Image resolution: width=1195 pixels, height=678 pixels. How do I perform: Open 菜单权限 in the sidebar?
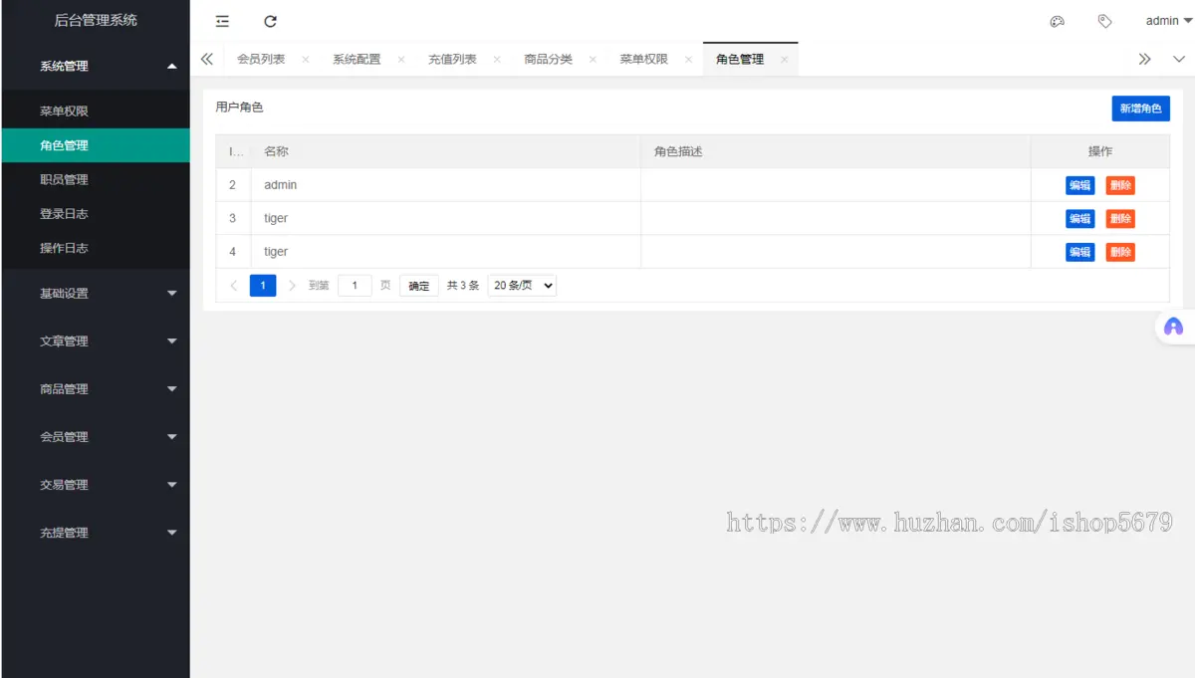tap(96, 112)
